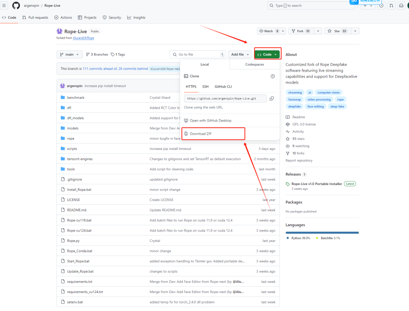Image resolution: width=409 pixels, height=311 pixels.
Task: Focus the top search box
Action: [x=310, y=6]
